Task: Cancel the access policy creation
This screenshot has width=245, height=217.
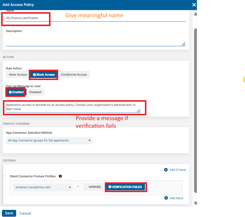Action: tap(25, 213)
